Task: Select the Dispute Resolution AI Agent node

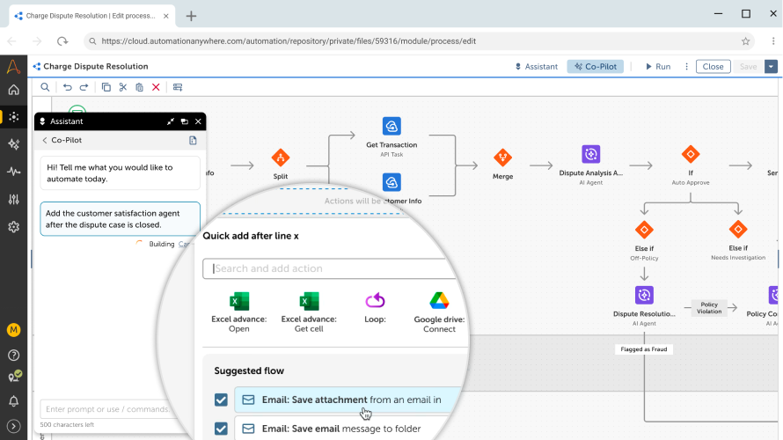Action: tap(644, 305)
